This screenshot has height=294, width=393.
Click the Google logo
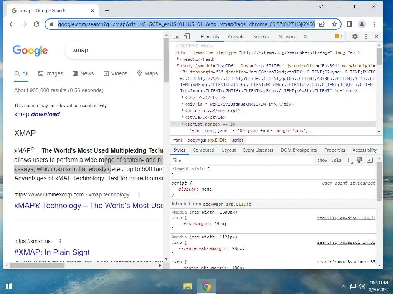pos(30,51)
